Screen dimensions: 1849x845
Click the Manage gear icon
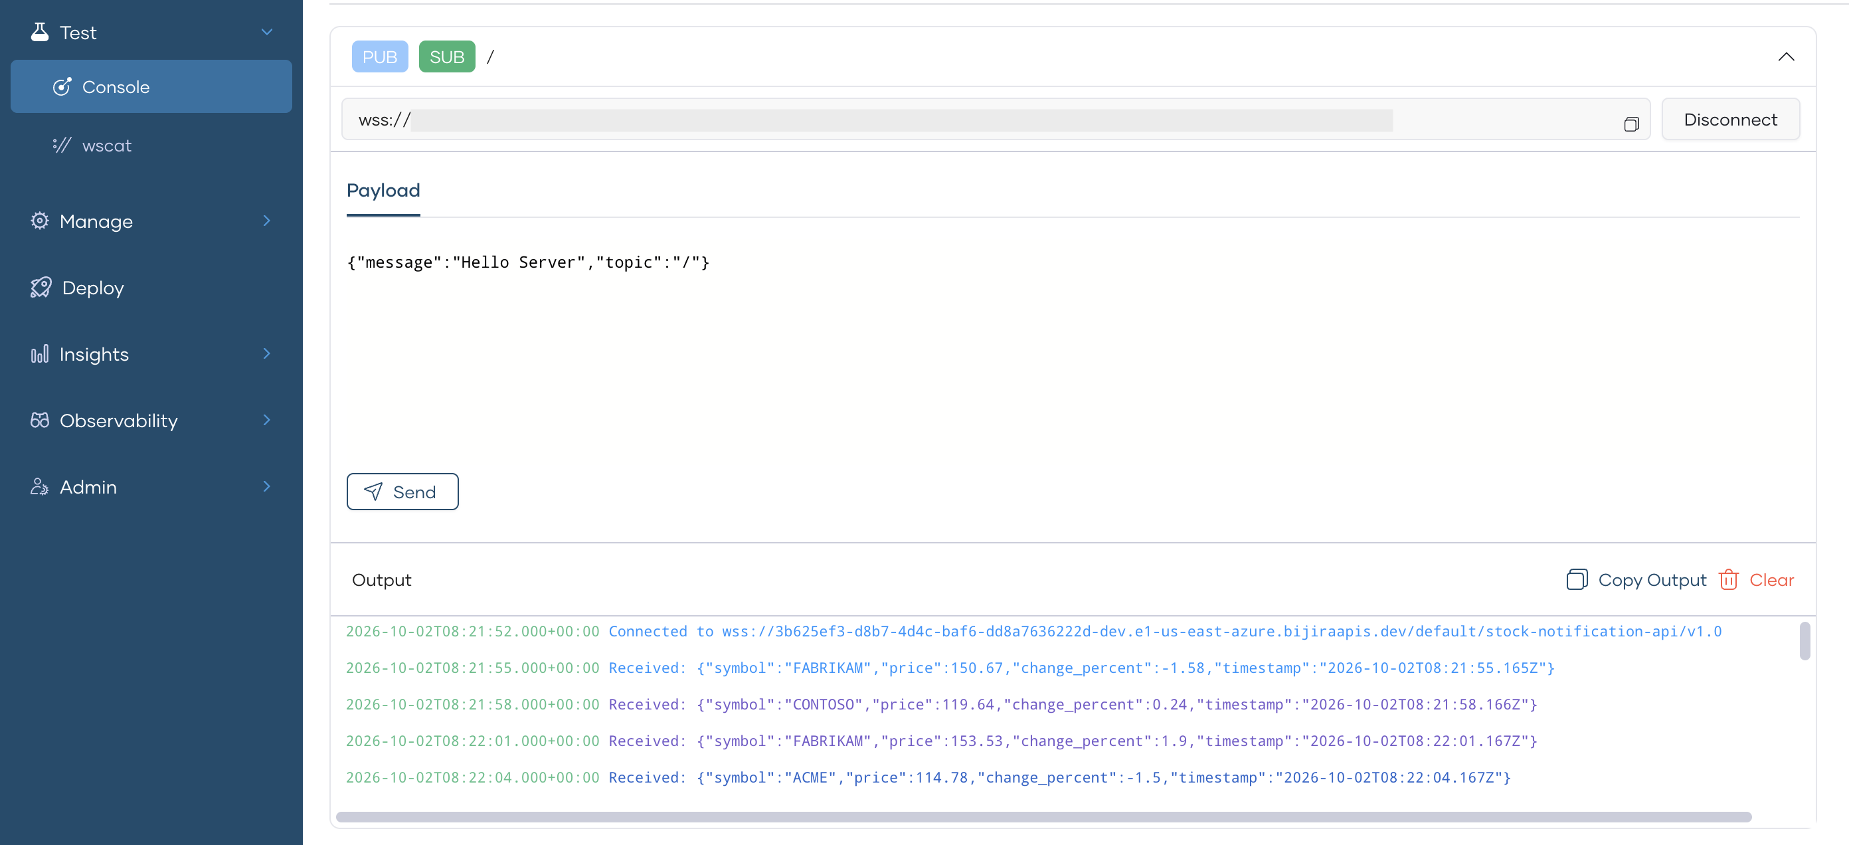39,221
